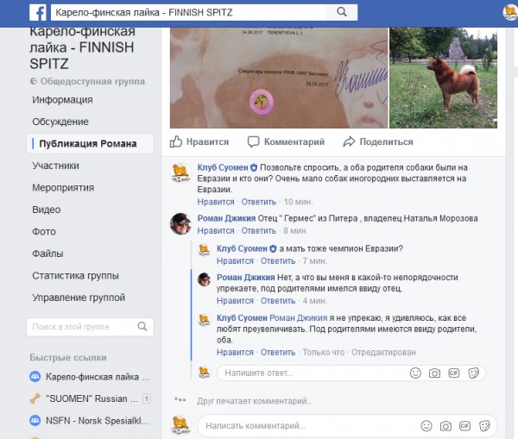Insert emoji in reply field

(x=415, y=373)
